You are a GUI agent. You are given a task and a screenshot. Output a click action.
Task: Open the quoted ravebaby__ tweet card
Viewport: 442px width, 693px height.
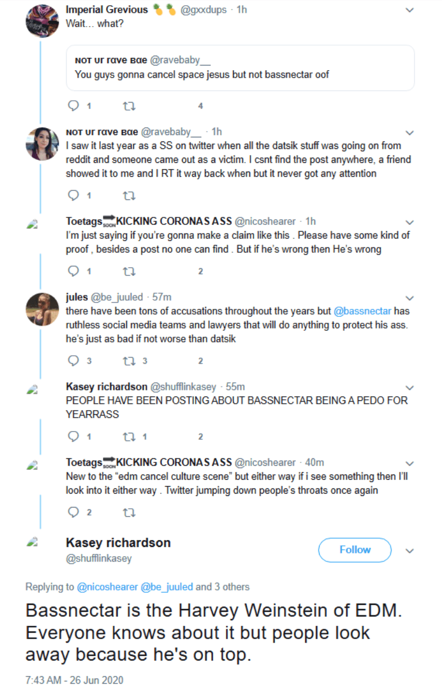pyautogui.click(x=240, y=68)
